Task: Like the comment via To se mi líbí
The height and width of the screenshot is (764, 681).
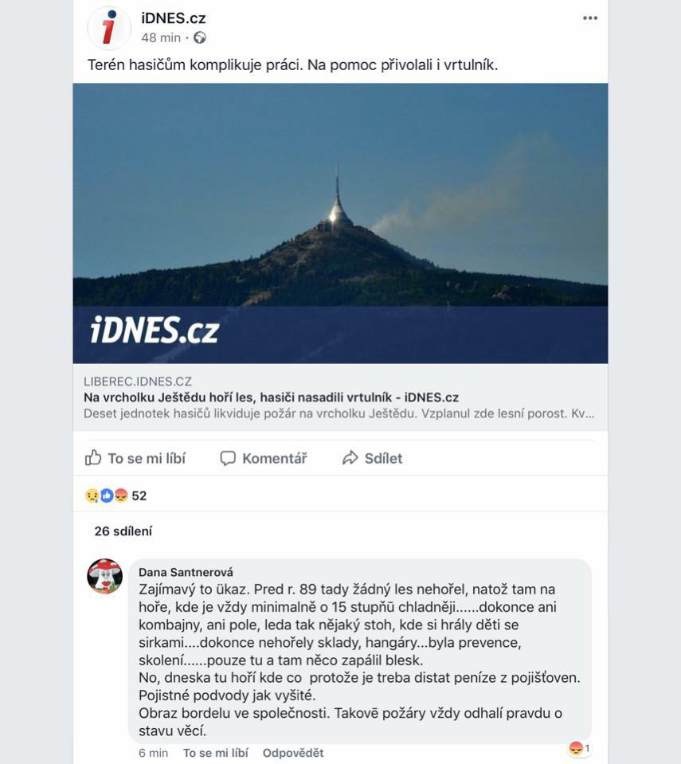Action: [215, 753]
